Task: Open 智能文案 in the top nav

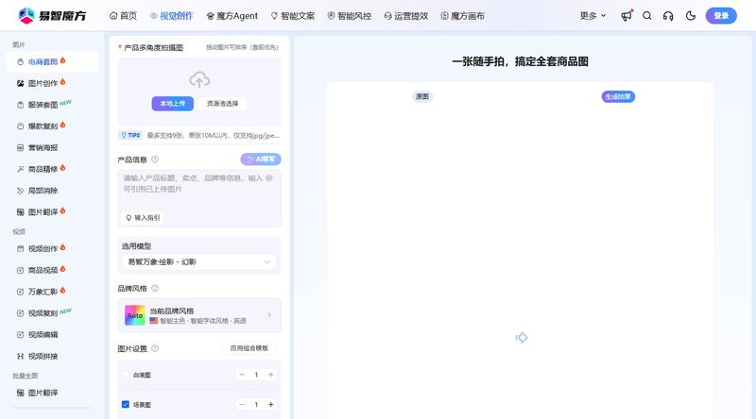Action: pos(293,16)
